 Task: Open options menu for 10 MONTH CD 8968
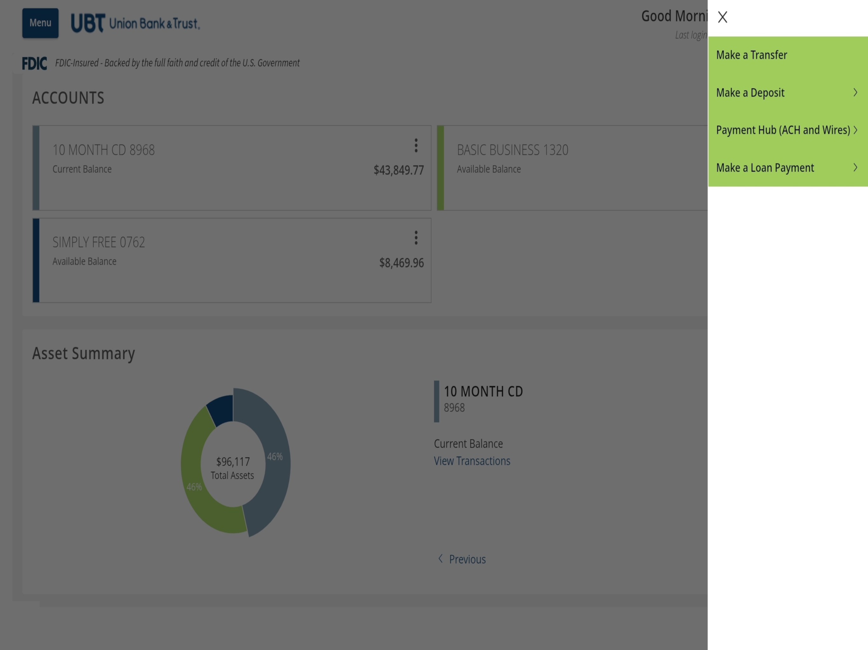coord(416,145)
